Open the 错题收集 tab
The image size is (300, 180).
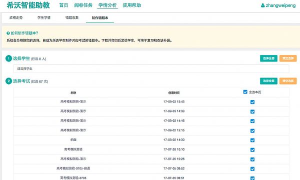tap(72, 17)
